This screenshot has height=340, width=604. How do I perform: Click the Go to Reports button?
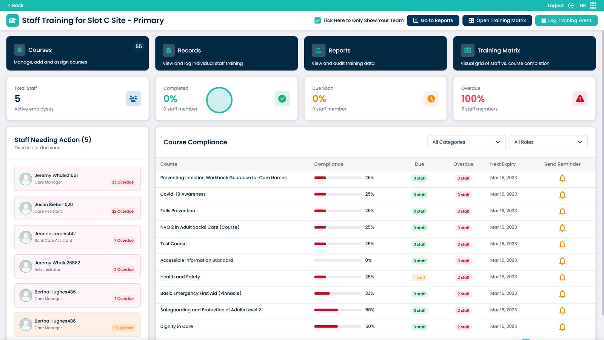point(433,20)
